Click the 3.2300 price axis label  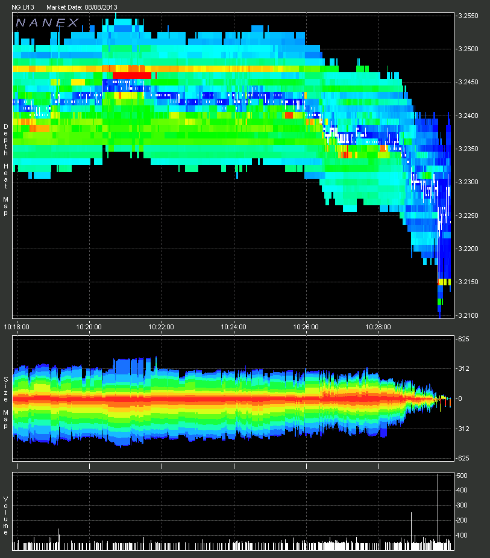[468, 182]
